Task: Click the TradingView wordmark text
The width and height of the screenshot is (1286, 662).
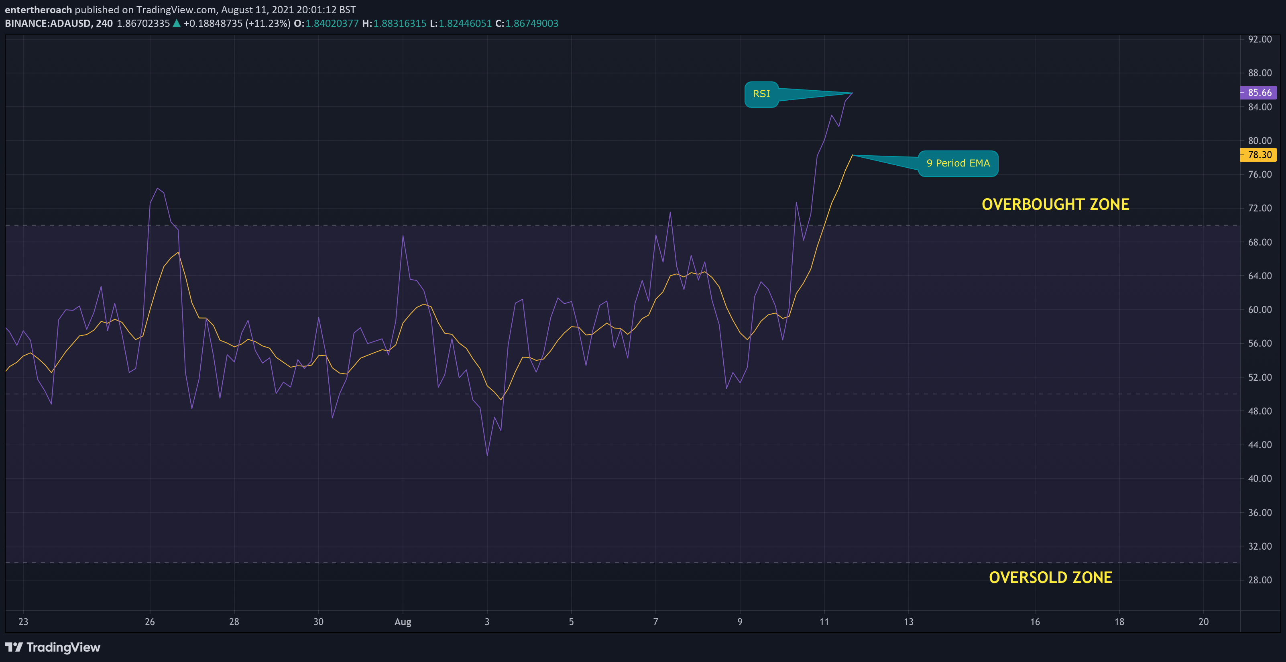Action: pyautogui.click(x=63, y=647)
